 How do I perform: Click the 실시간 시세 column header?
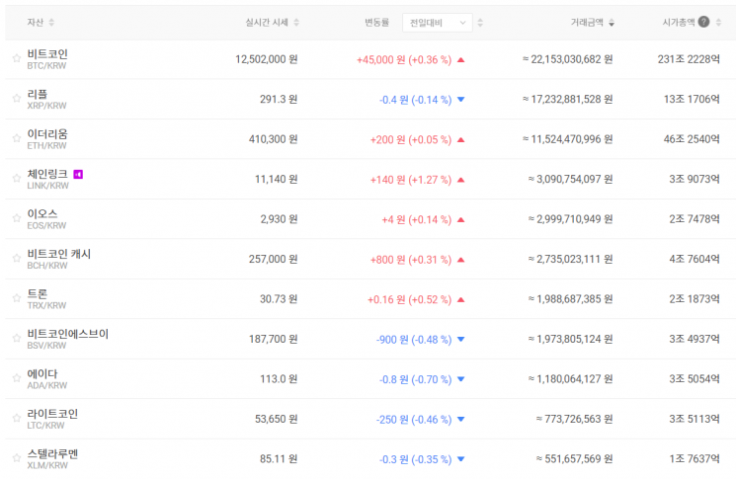pos(267,22)
